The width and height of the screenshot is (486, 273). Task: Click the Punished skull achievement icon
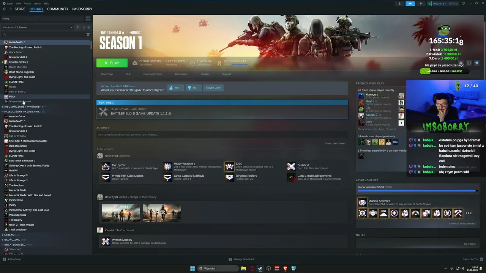291,166
